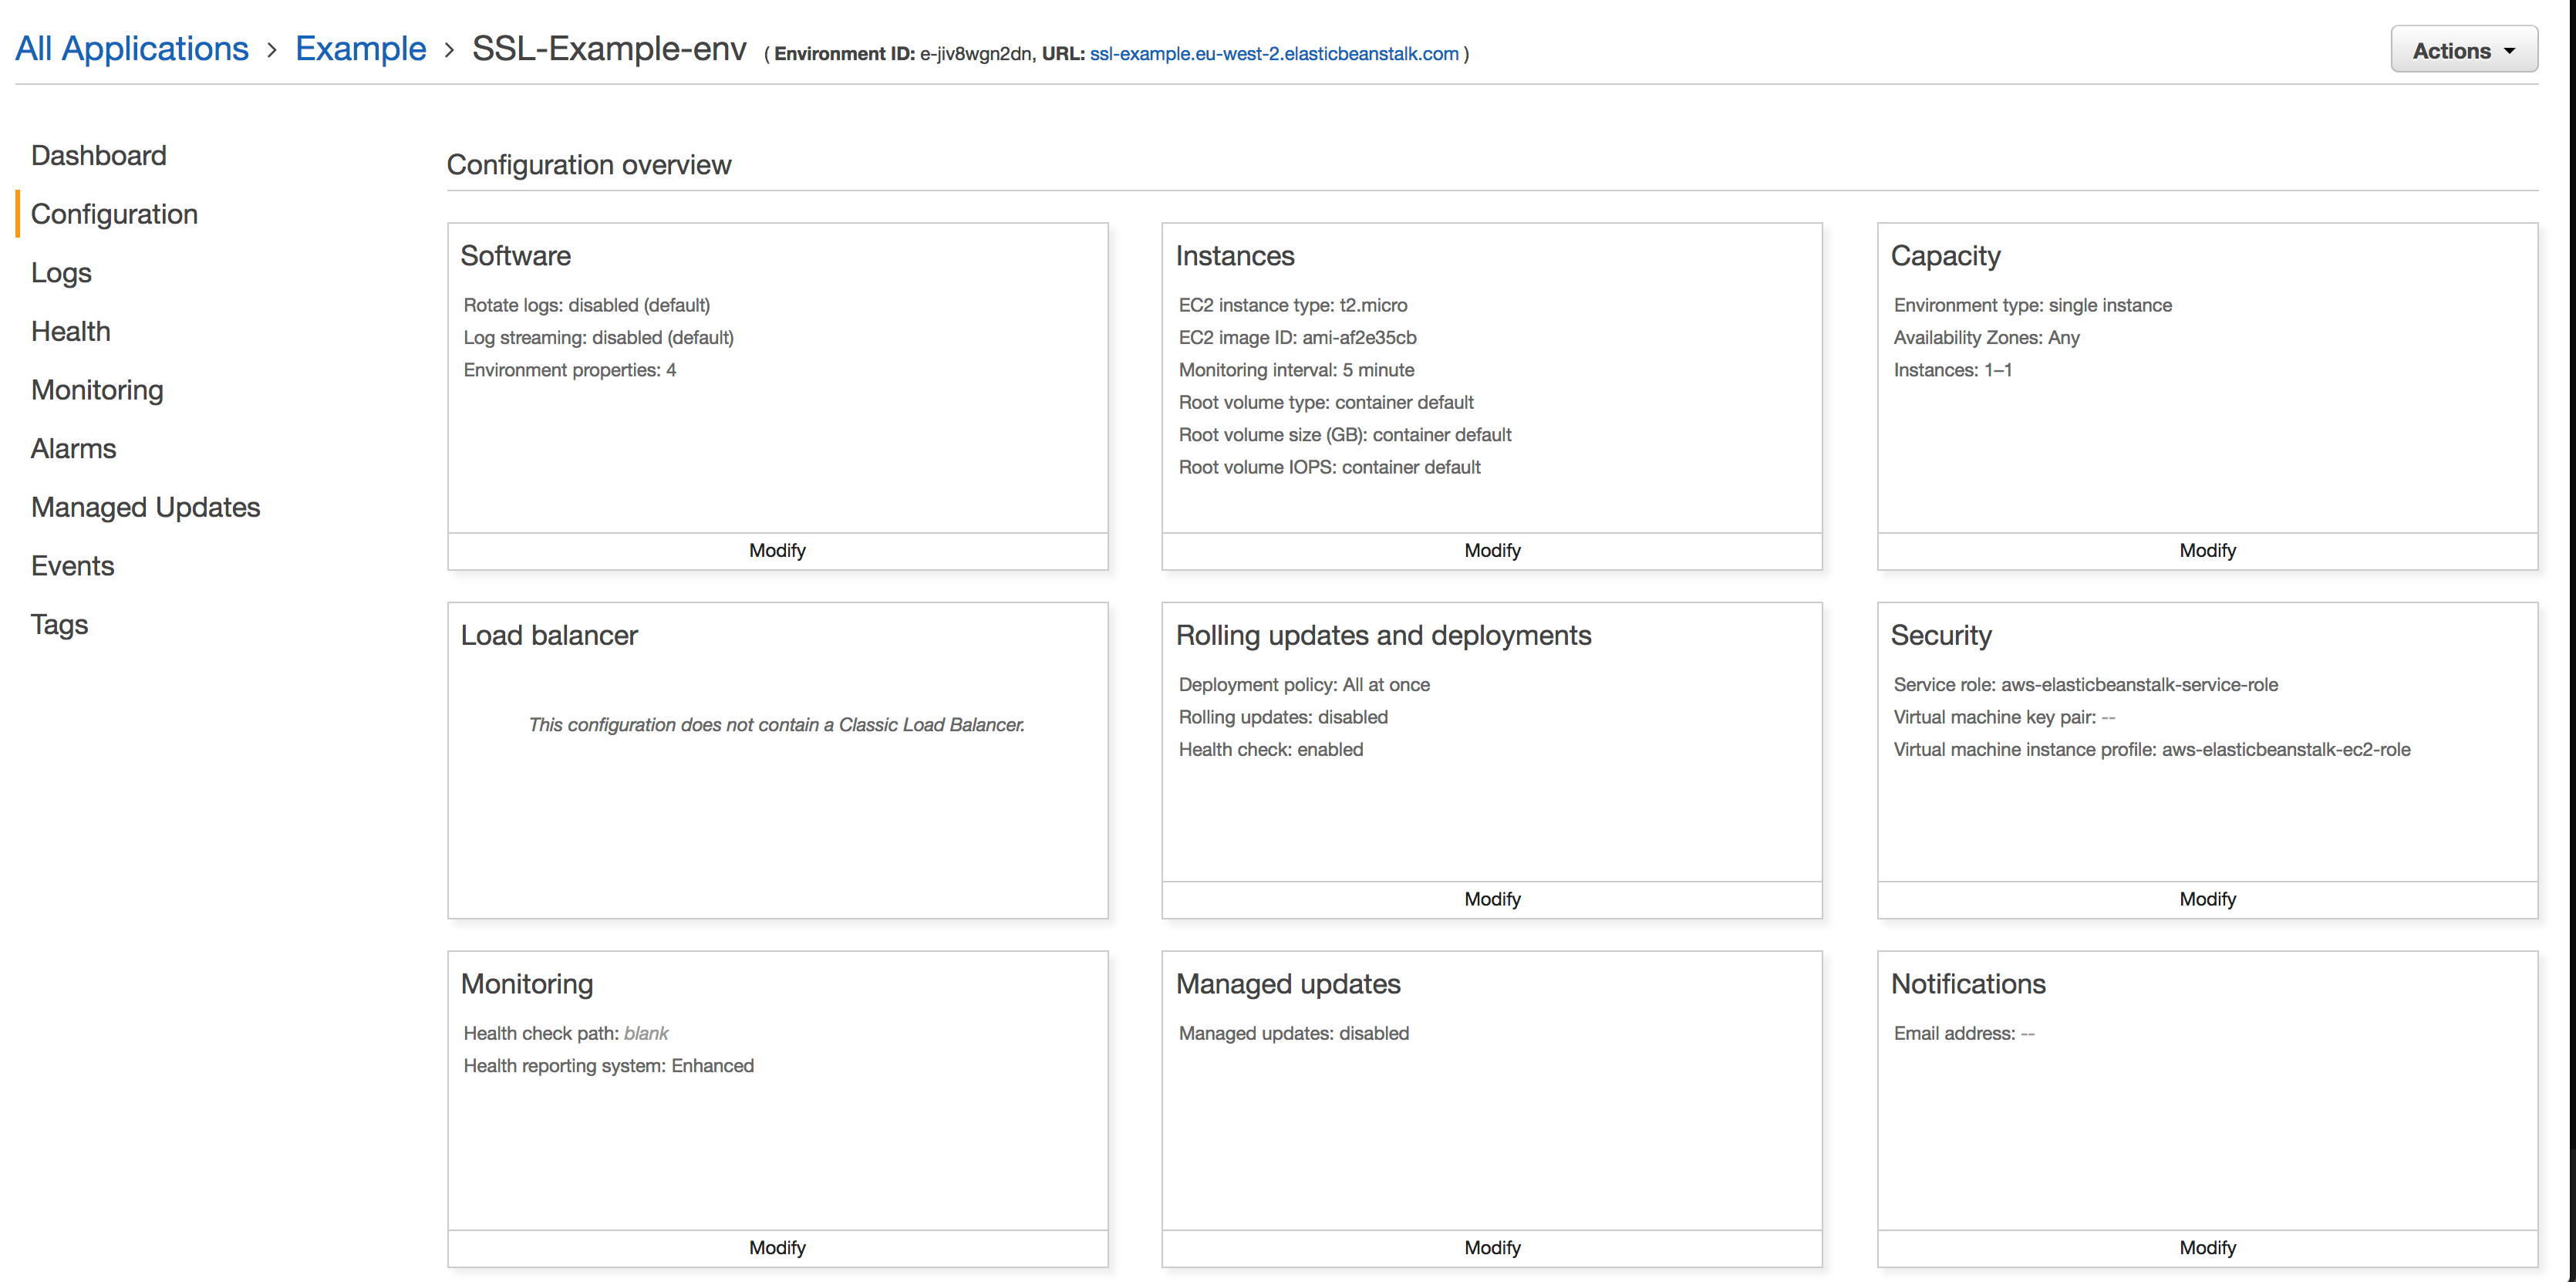The width and height of the screenshot is (2576, 1282).
Task: Open ssl-example.eu-west-2.elasticbeanstalk.com URL
Action: (x=1274, y=54)
